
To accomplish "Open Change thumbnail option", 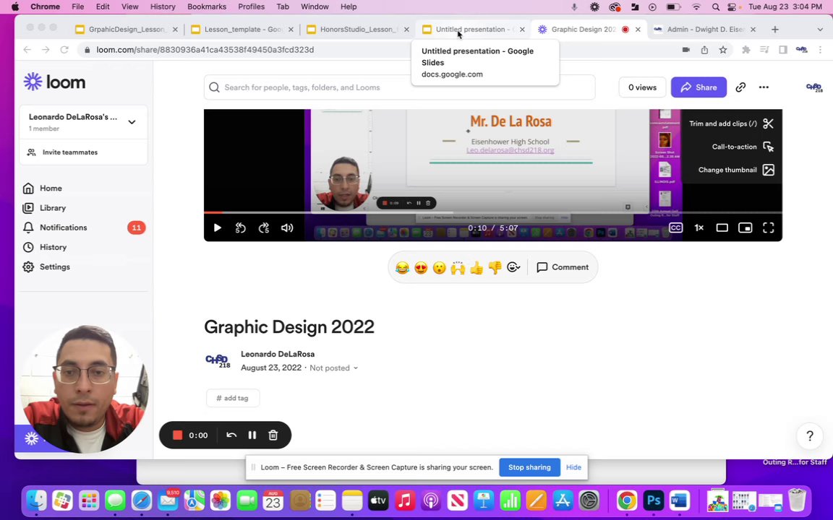I will 736,170.
